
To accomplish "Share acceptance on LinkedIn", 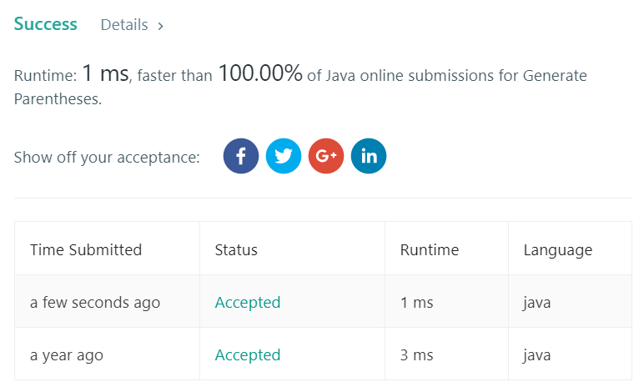I will 369,156.
